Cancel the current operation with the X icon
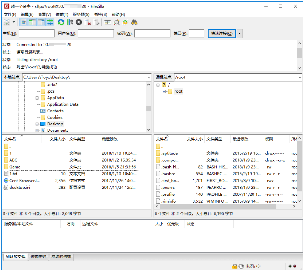This screenshot has height=272, width=304. pos(79,22)
